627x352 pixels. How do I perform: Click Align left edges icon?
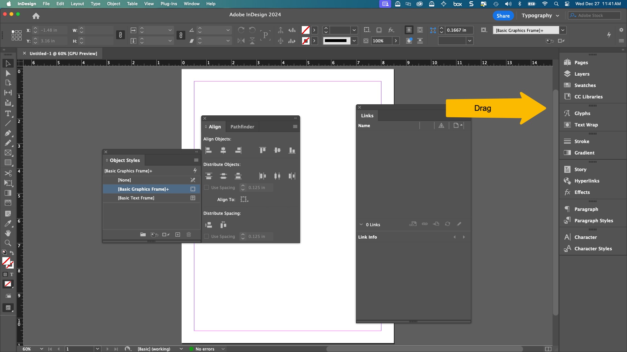(x=208, y=150)
